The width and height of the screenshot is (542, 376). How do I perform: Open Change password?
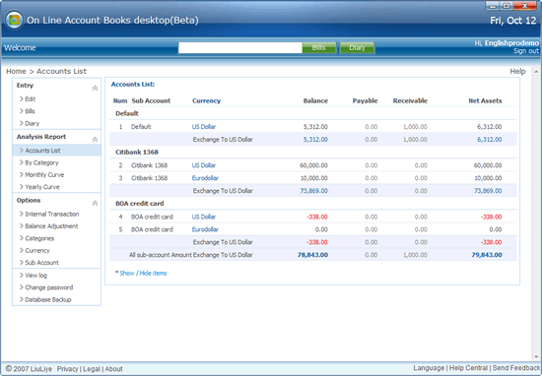tap(48, 287)
